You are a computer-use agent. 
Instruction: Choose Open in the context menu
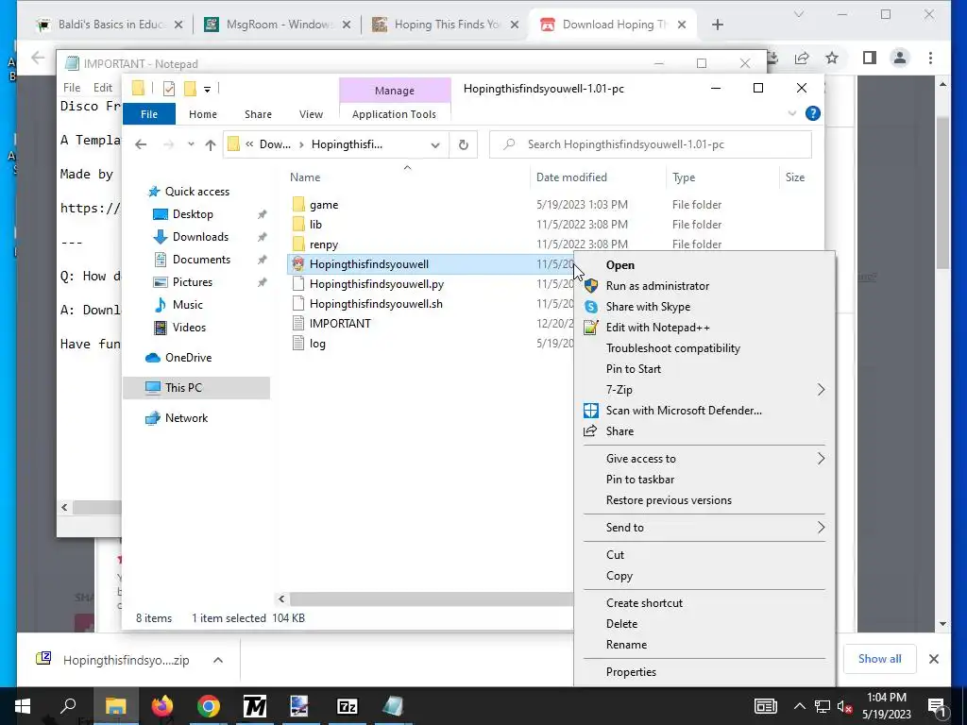[x=704, y=265]
